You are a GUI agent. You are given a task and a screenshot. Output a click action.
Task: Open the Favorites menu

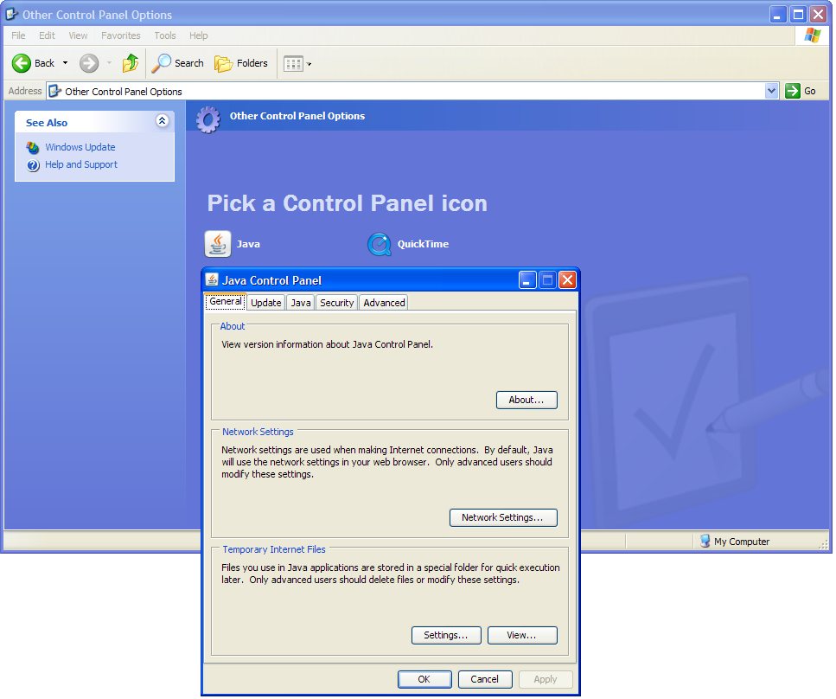121,35
